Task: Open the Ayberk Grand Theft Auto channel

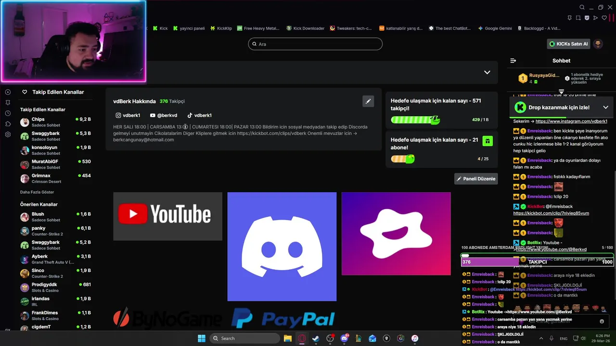Action: click(55, 259)
